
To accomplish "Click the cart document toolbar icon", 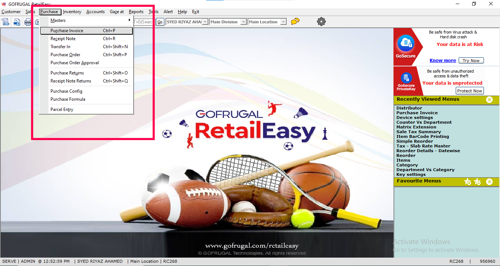I will point(17,22).
